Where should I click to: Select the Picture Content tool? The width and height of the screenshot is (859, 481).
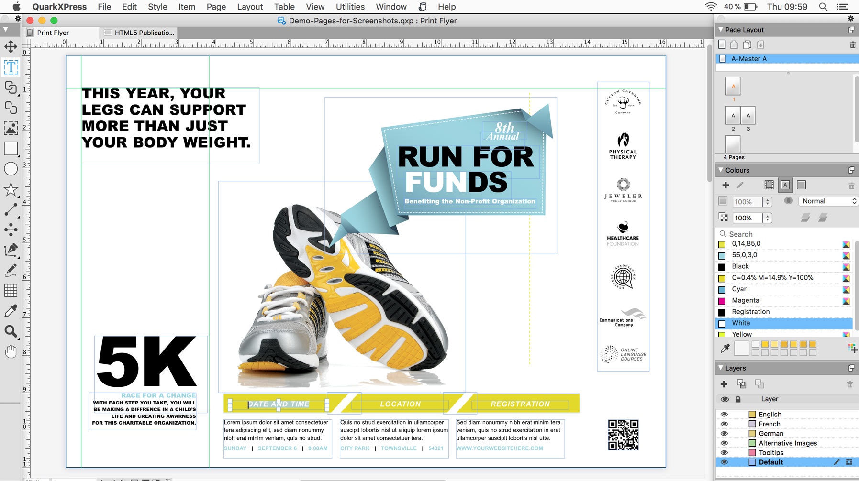(x=11, y=128)
